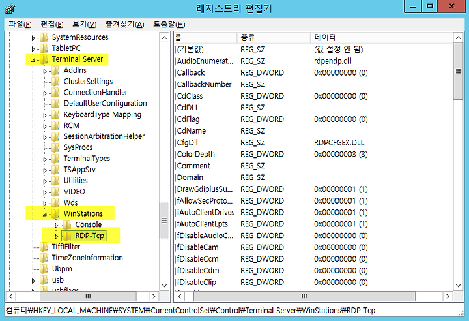Click the values pane scroll down arrow

pos(458,286)
